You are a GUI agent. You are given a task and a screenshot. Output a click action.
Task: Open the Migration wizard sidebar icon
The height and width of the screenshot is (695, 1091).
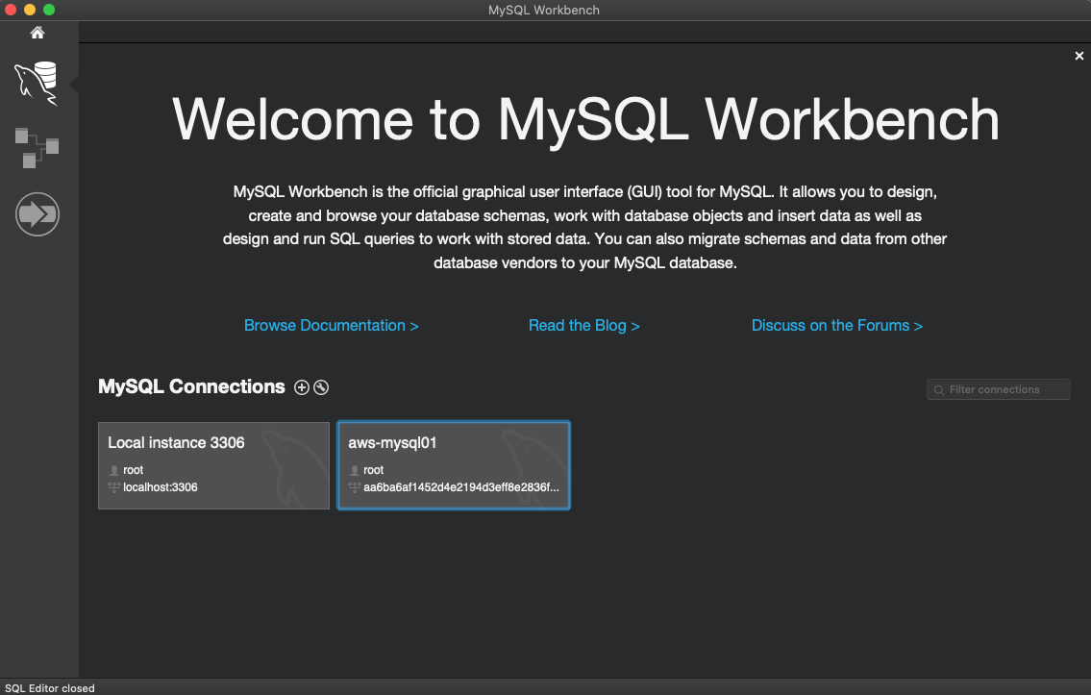tap(37, 214)
